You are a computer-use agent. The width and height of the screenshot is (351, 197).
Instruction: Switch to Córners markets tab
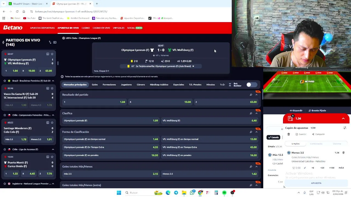[141, 85]
